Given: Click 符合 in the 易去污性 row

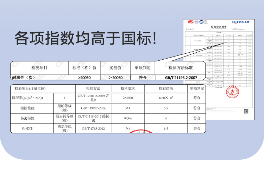Looking at the screenshot, I should point(197,118).
